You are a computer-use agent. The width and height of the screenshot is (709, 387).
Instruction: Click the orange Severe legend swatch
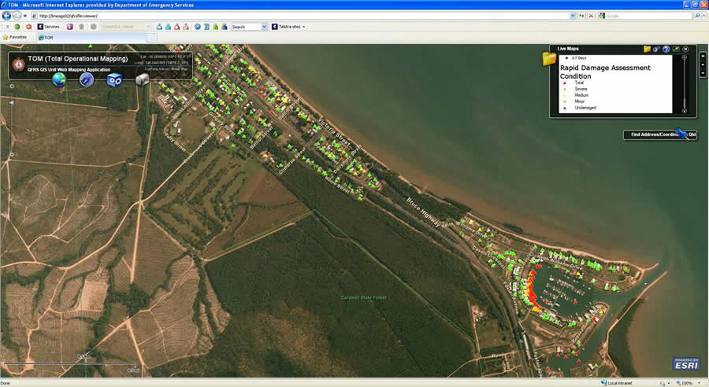[x=564, y=89]
